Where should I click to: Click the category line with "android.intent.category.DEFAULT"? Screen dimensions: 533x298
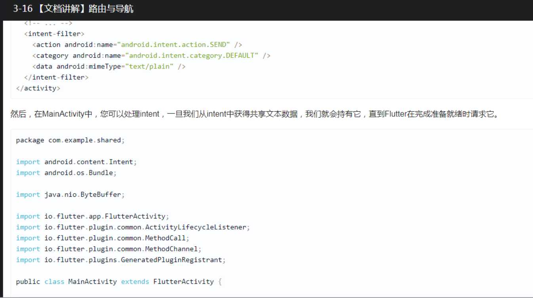tap(151, 56)
